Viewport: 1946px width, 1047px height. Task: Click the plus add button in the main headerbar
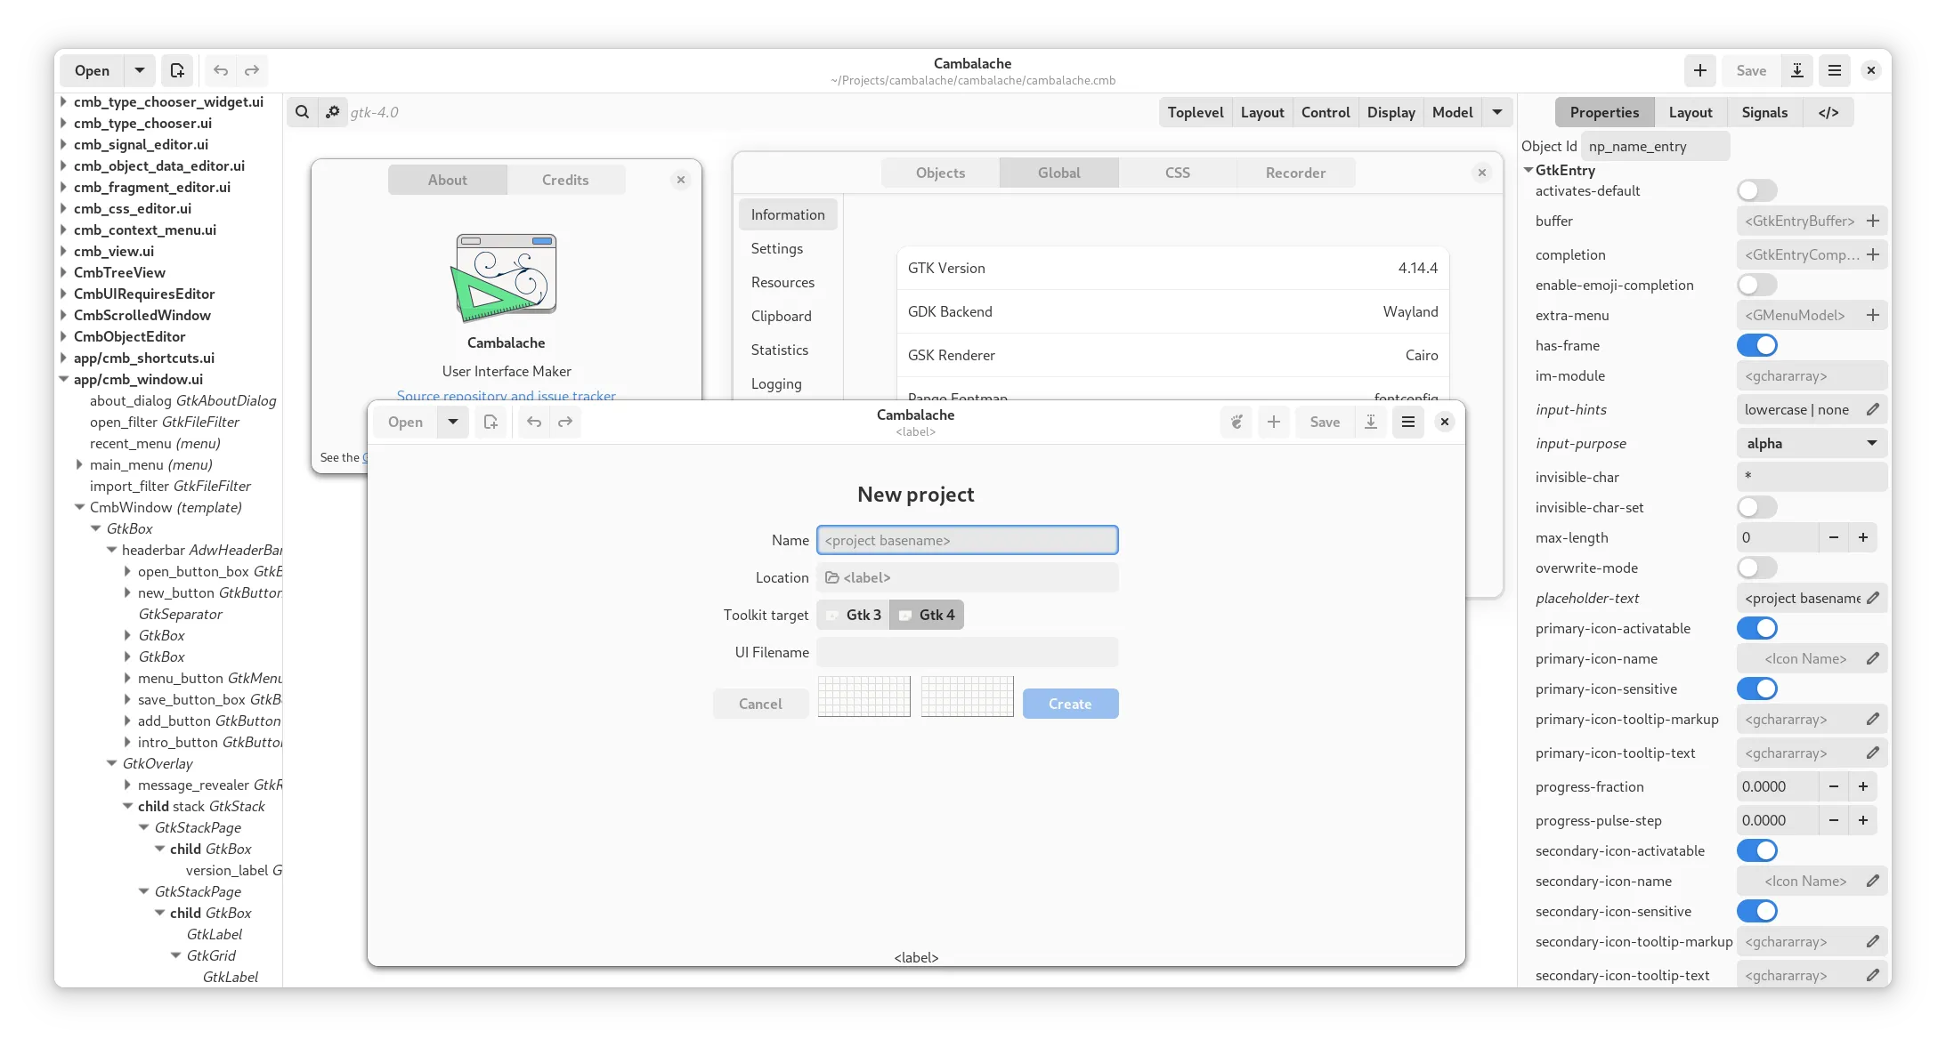click(x=1699, y=70)
